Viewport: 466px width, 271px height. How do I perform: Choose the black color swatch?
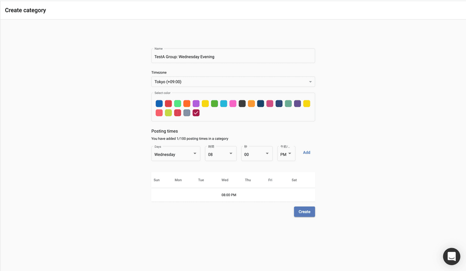(x=242, y=104)
